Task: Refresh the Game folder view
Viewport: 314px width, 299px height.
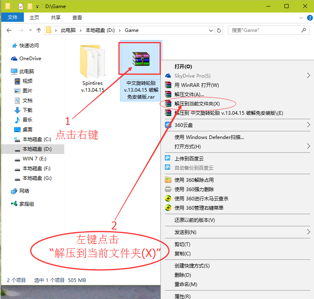Action: point(219,30)
